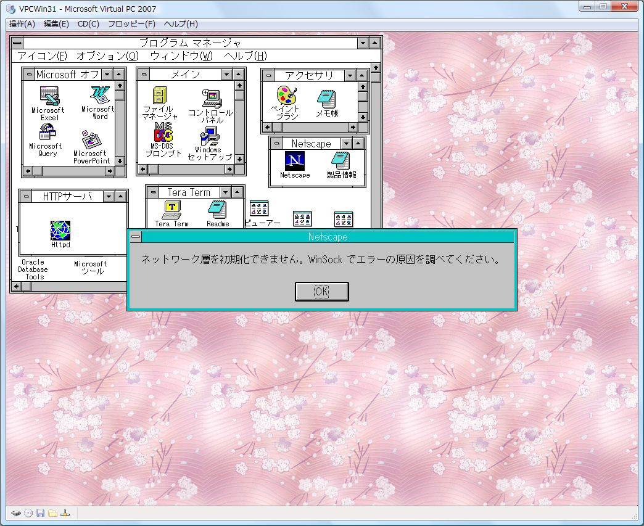Click scroll-right arrow in メイン window
This screenshot has width=644, height=526.
click(x=229, y=169)
